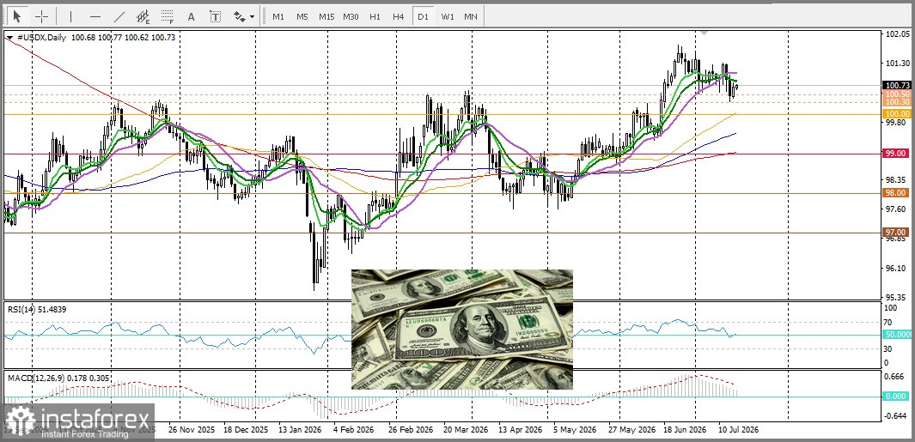Click the MACD 0.000 level label
This screenshot has width=915, height=442.
point(896,396)
